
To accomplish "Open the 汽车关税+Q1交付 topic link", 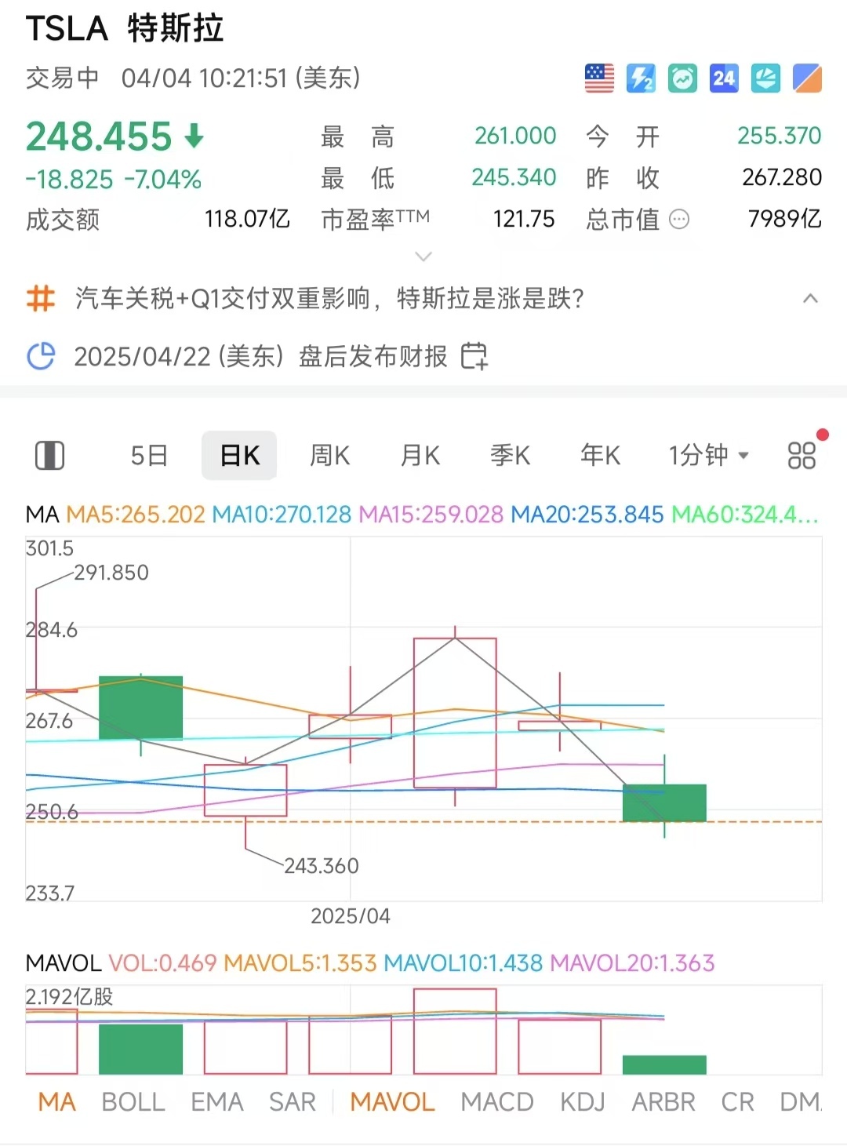I will [x=329, y=299].
